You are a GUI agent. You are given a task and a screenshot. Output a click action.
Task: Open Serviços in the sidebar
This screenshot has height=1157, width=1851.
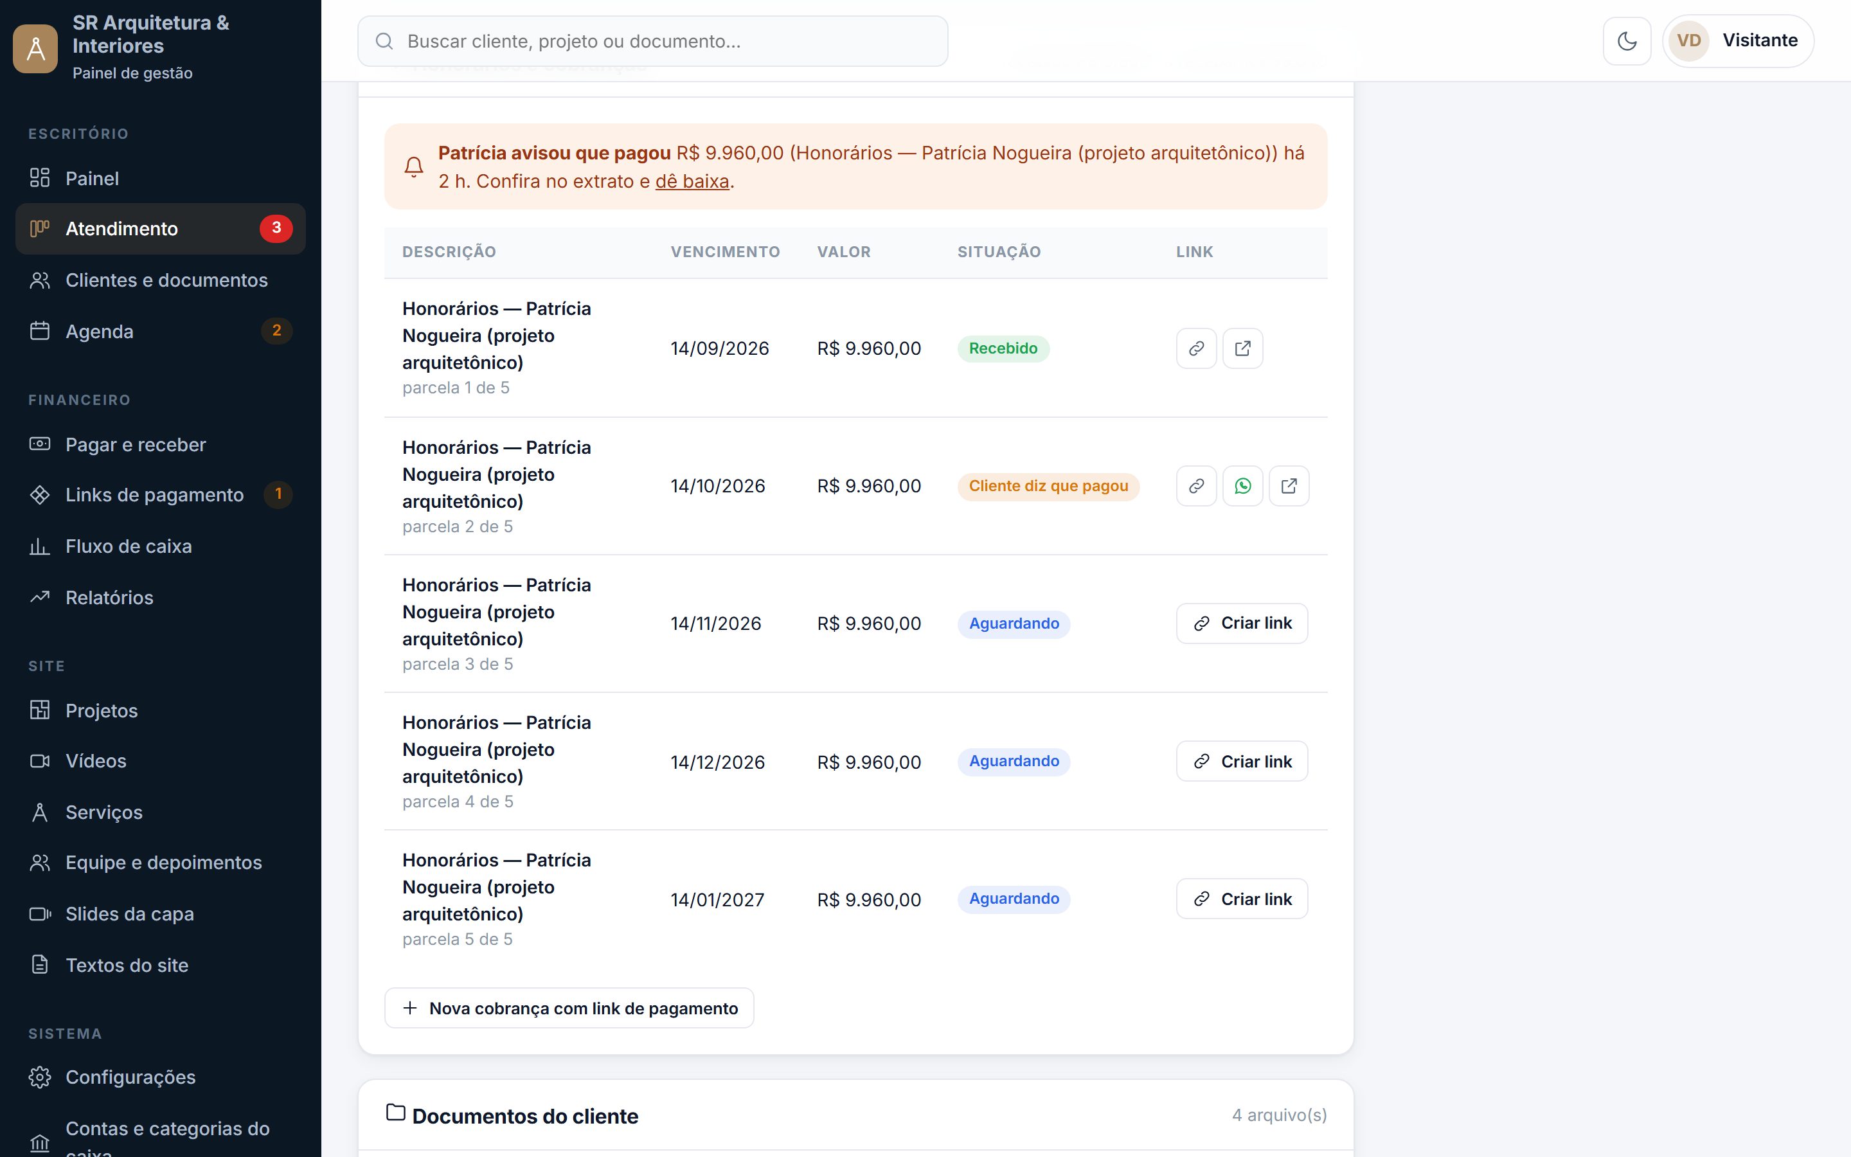(x=161, y=812)
